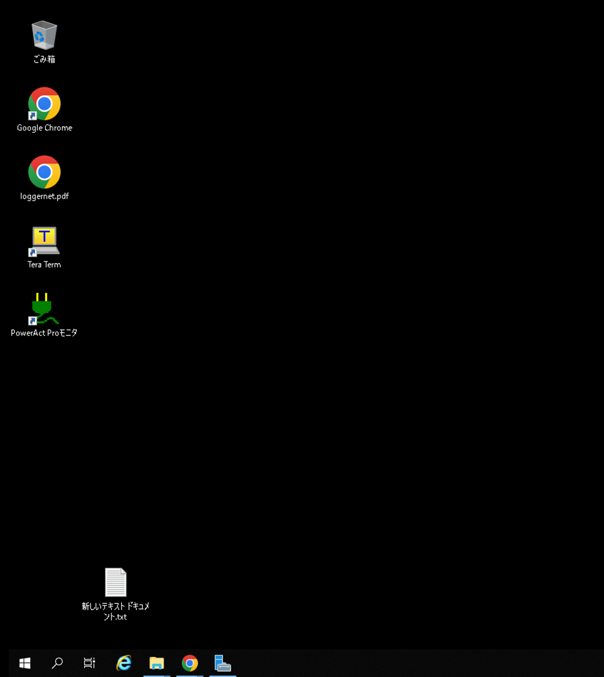The image size is (604, 677).
Task: Open taskbar search magnifier
Action: point(57,663)
